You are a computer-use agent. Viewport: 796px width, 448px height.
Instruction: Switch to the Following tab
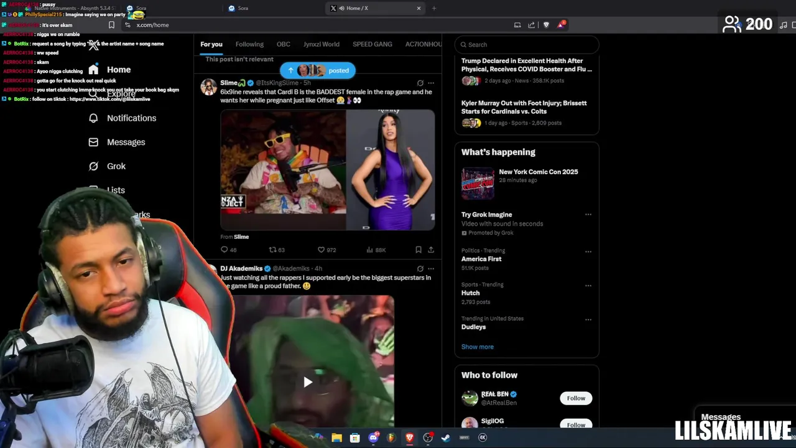[x=249, y=44]
